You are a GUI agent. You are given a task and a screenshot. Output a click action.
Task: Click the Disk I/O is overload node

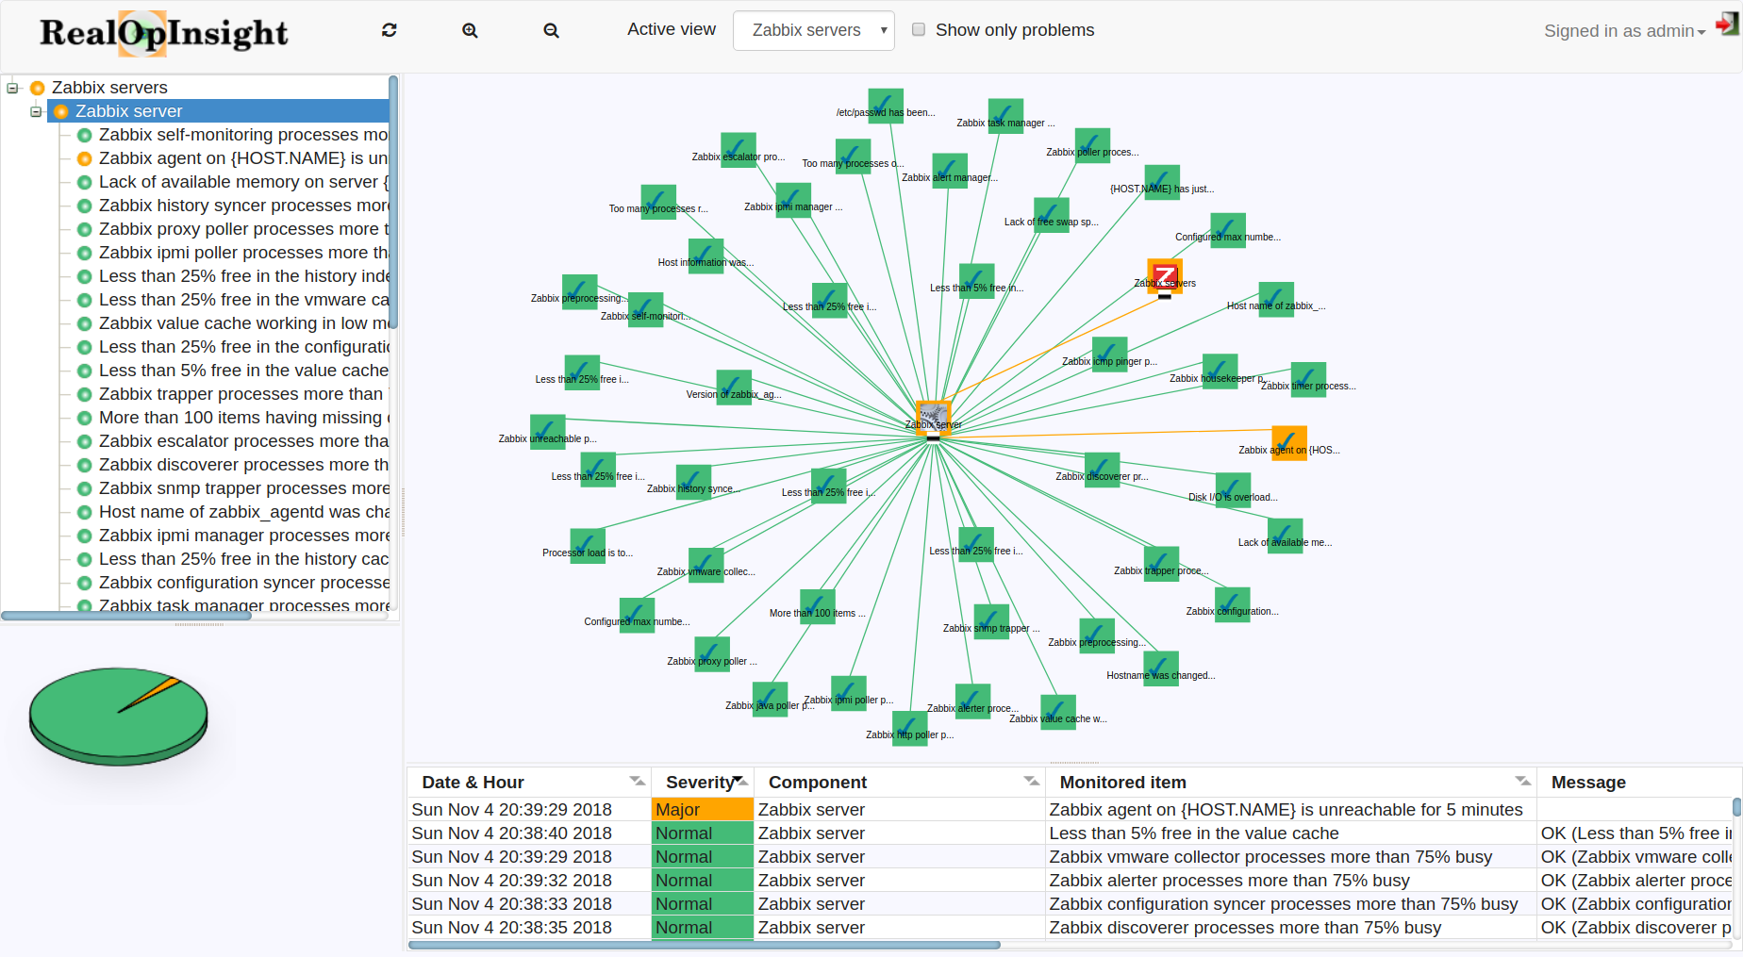(1233, 489)
